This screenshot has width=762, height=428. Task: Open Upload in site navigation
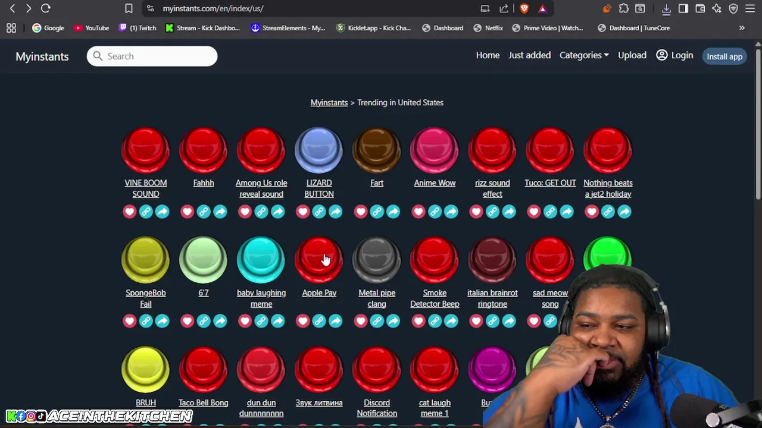tap(632, 55)
